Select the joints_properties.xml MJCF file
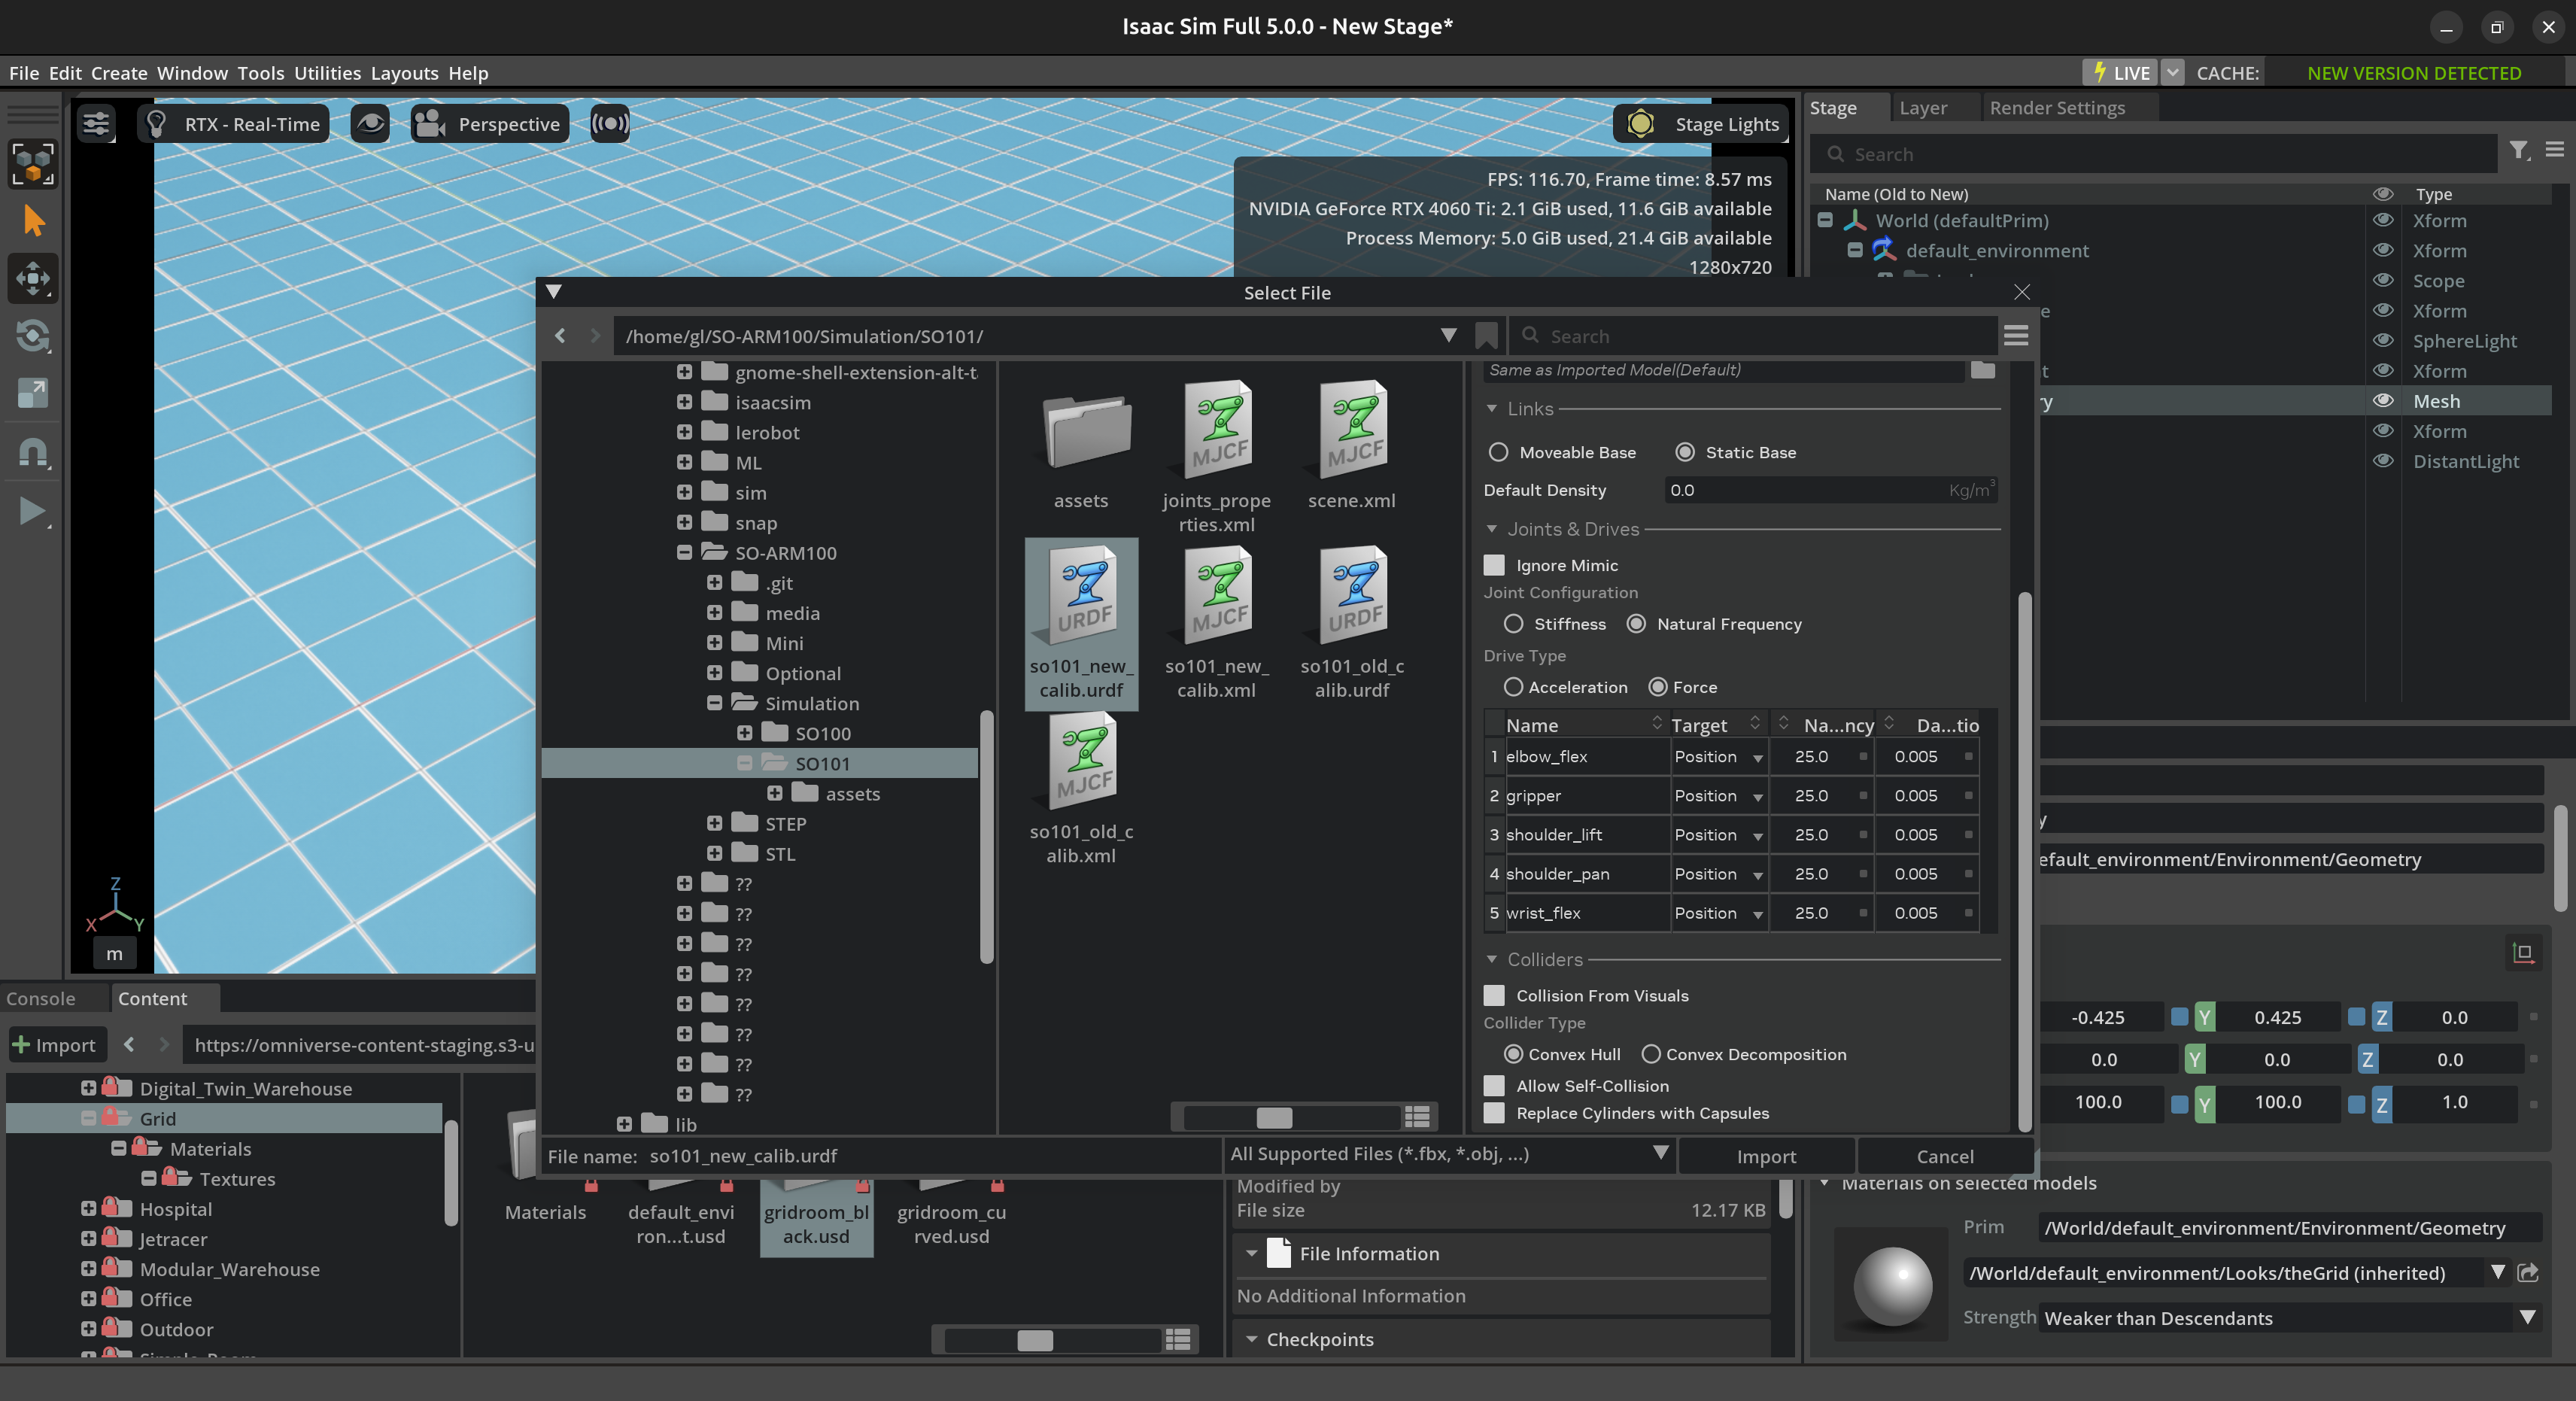Screen dimensions: 2576x1401 pos(1216,458)
